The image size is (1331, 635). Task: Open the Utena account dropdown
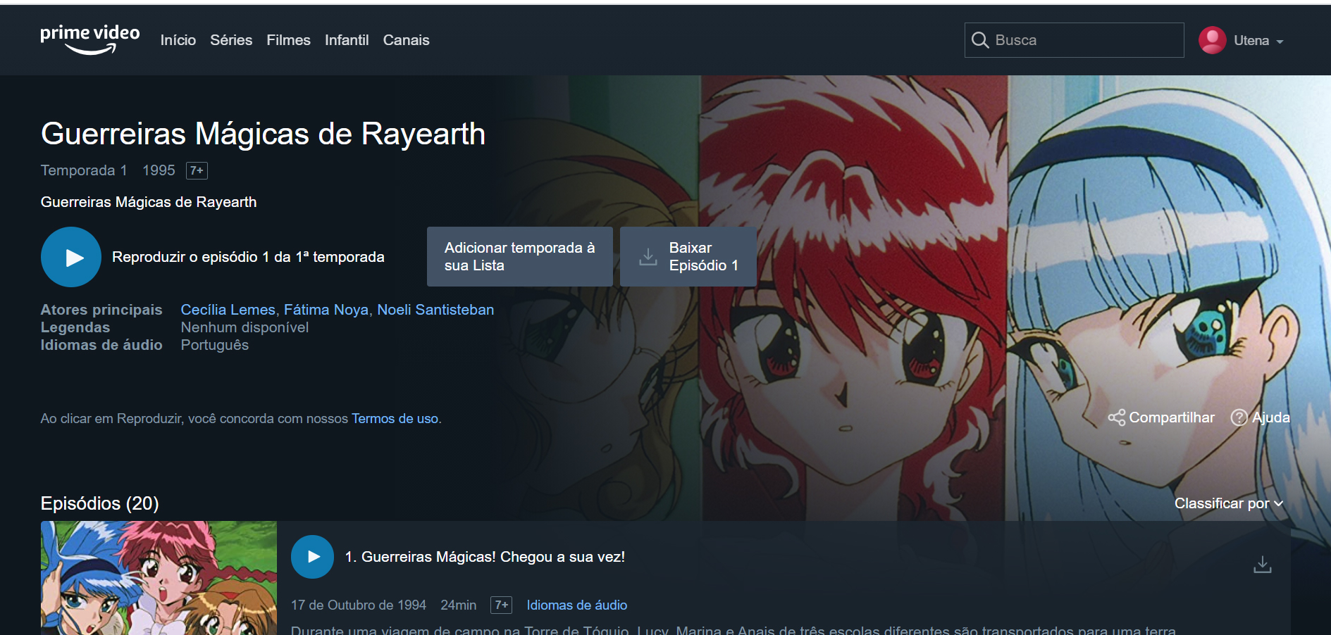[x=1259, y=41]
